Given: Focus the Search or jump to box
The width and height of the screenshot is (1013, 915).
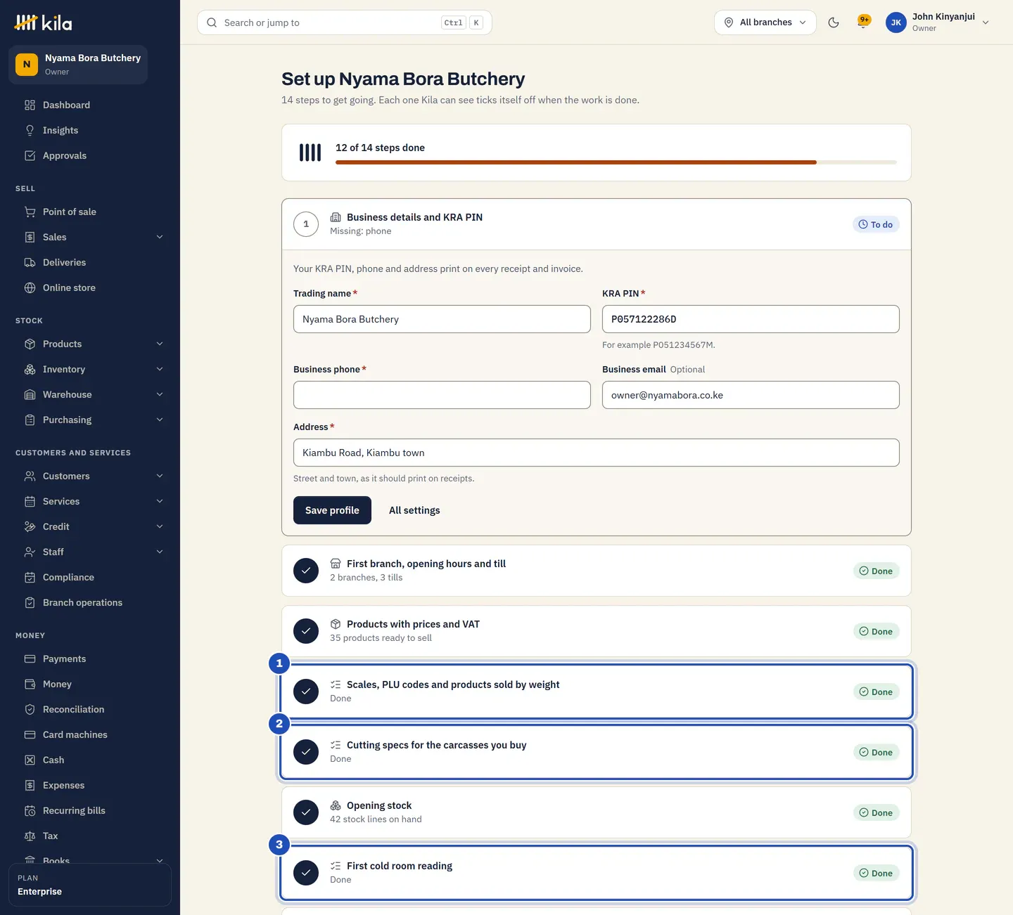Looking at the screenshot, I should click(x=345, y=22).
